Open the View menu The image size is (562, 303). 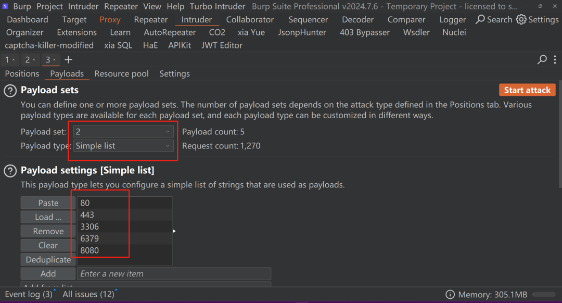point(152,6)
